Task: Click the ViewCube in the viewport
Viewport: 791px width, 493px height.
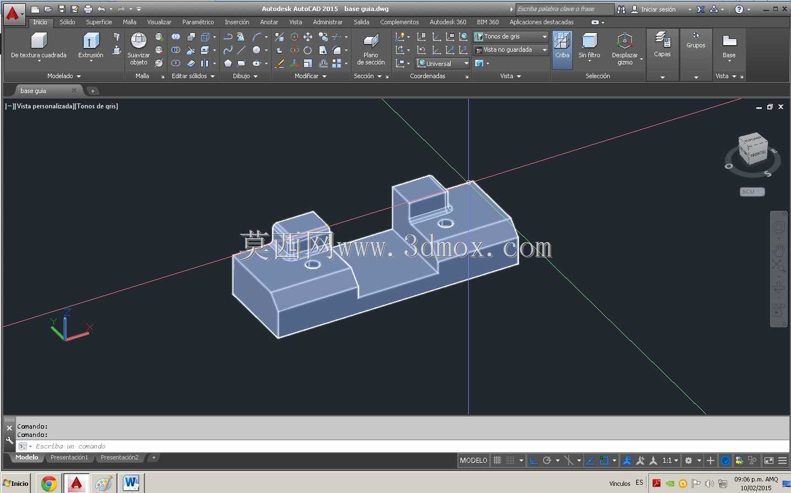Action: (753, 149)
